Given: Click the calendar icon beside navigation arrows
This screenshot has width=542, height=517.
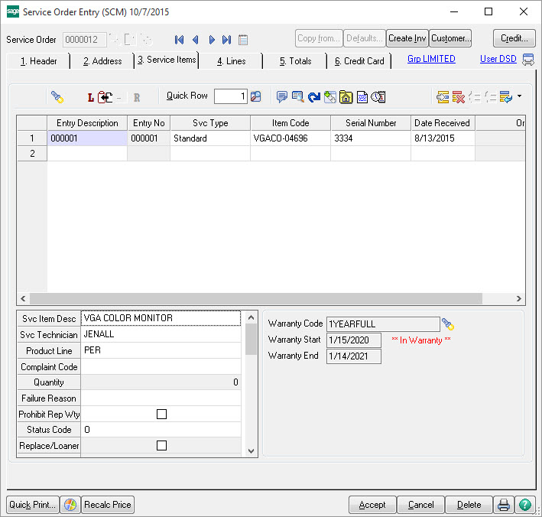Looking at the screenshot, I should pos(243,40).
